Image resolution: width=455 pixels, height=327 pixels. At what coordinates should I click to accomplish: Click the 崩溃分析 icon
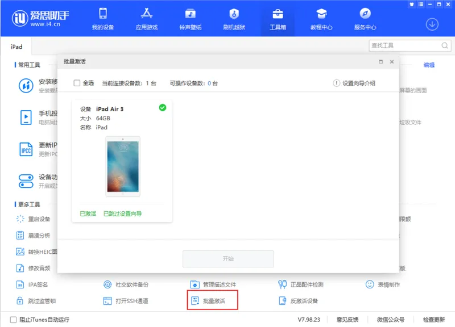[20, 235]
